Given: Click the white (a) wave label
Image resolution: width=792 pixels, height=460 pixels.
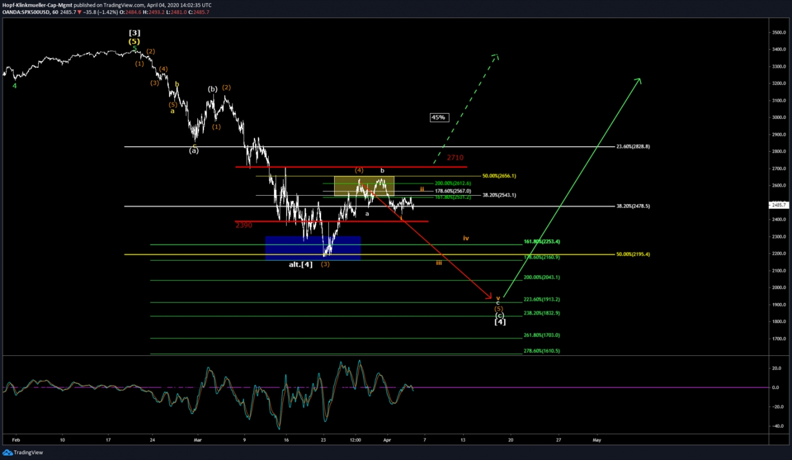Looking at the screenshot, I should click(x=194, y=151).
